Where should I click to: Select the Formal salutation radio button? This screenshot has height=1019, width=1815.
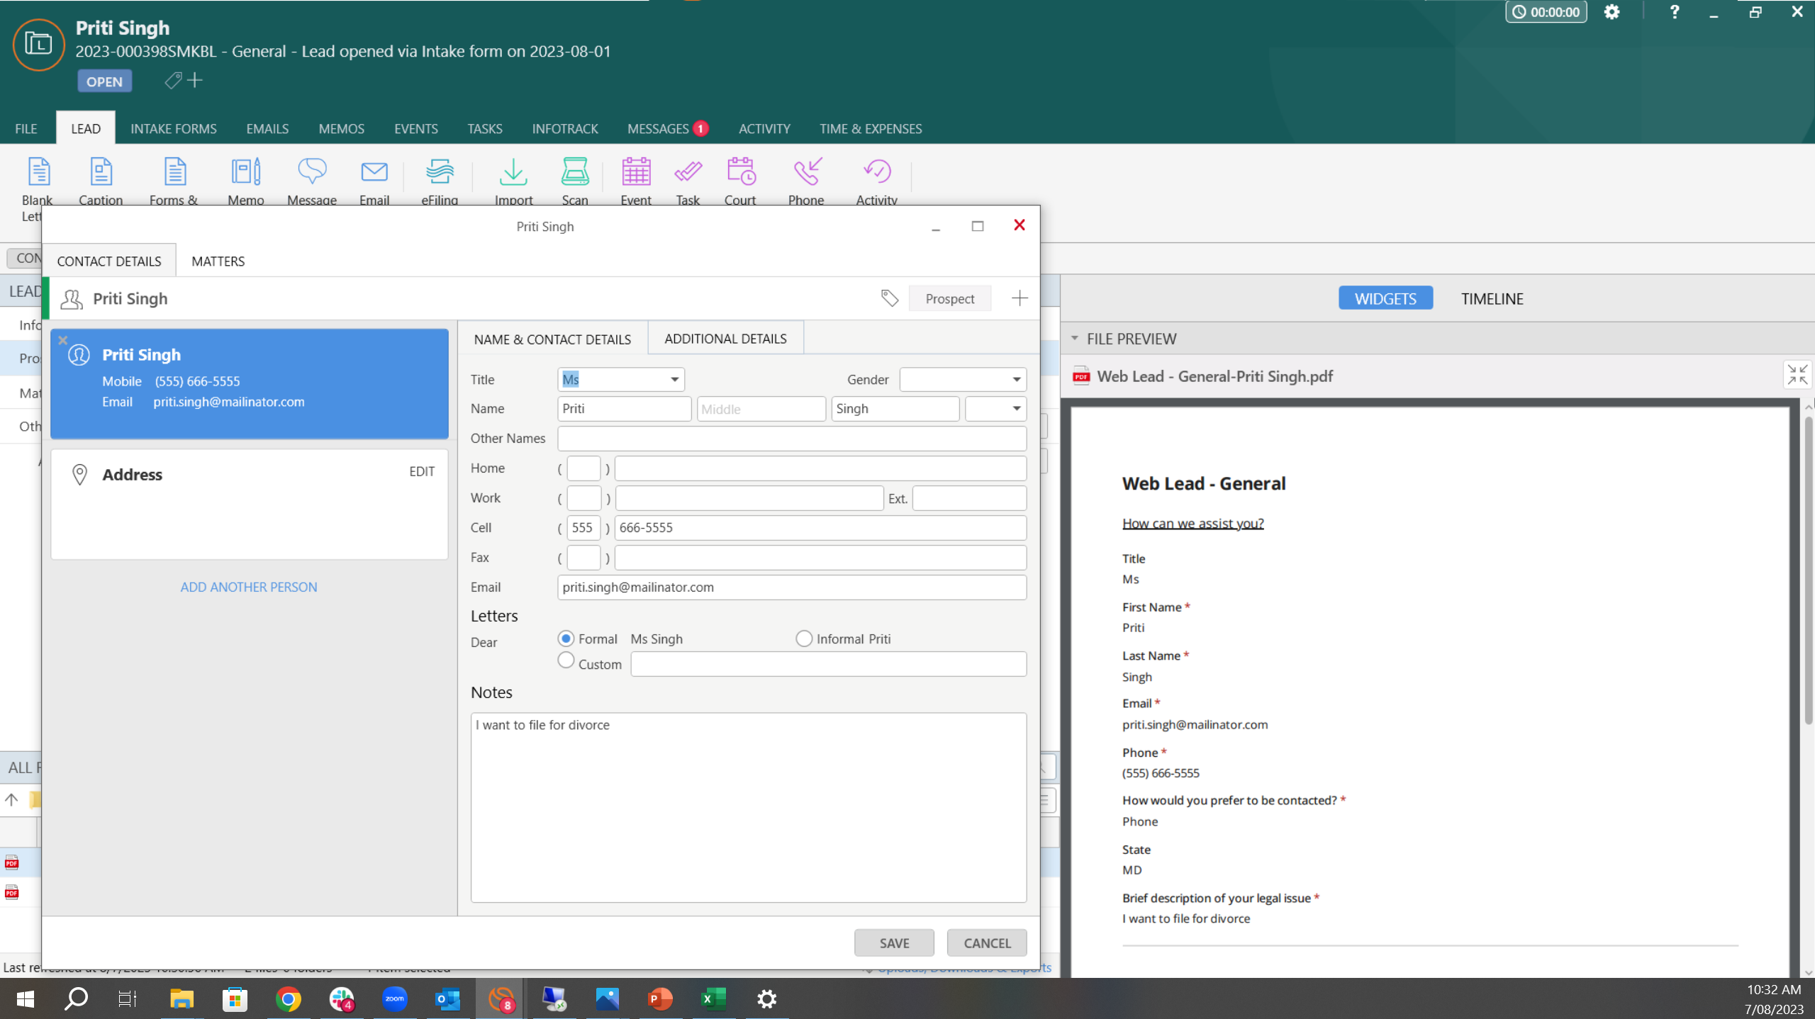[x=566, y=638]
